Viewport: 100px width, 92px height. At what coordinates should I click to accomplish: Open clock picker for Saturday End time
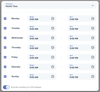(x=93, y=67)
